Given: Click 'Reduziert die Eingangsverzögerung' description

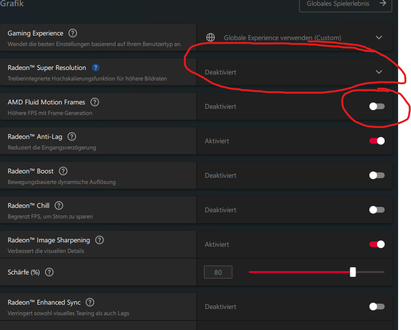Looking at the screenshot, I should 52,148.
